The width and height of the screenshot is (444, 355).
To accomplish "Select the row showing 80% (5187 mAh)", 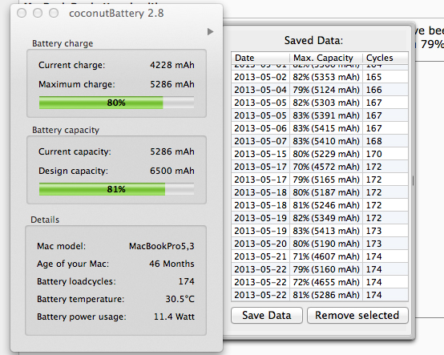I will [x=320, y=192].
